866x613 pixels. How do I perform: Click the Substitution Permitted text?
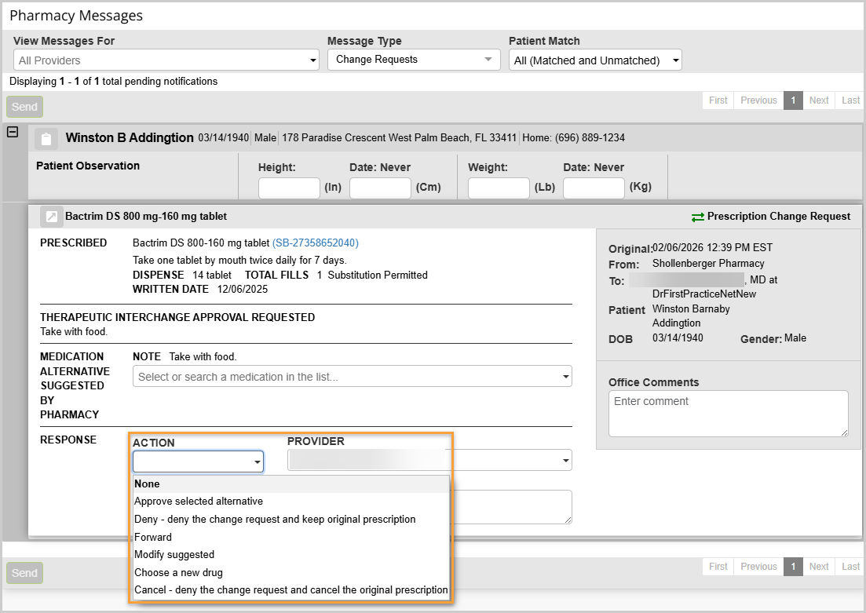(x=378, y=275)
